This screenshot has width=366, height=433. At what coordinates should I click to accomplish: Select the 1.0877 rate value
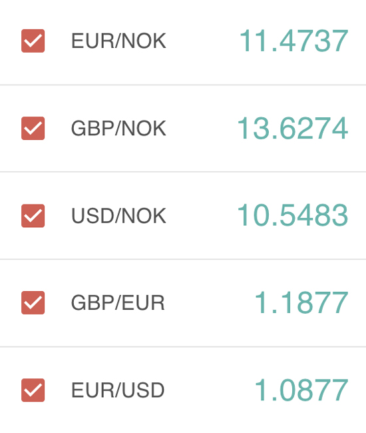coord(301,390)
